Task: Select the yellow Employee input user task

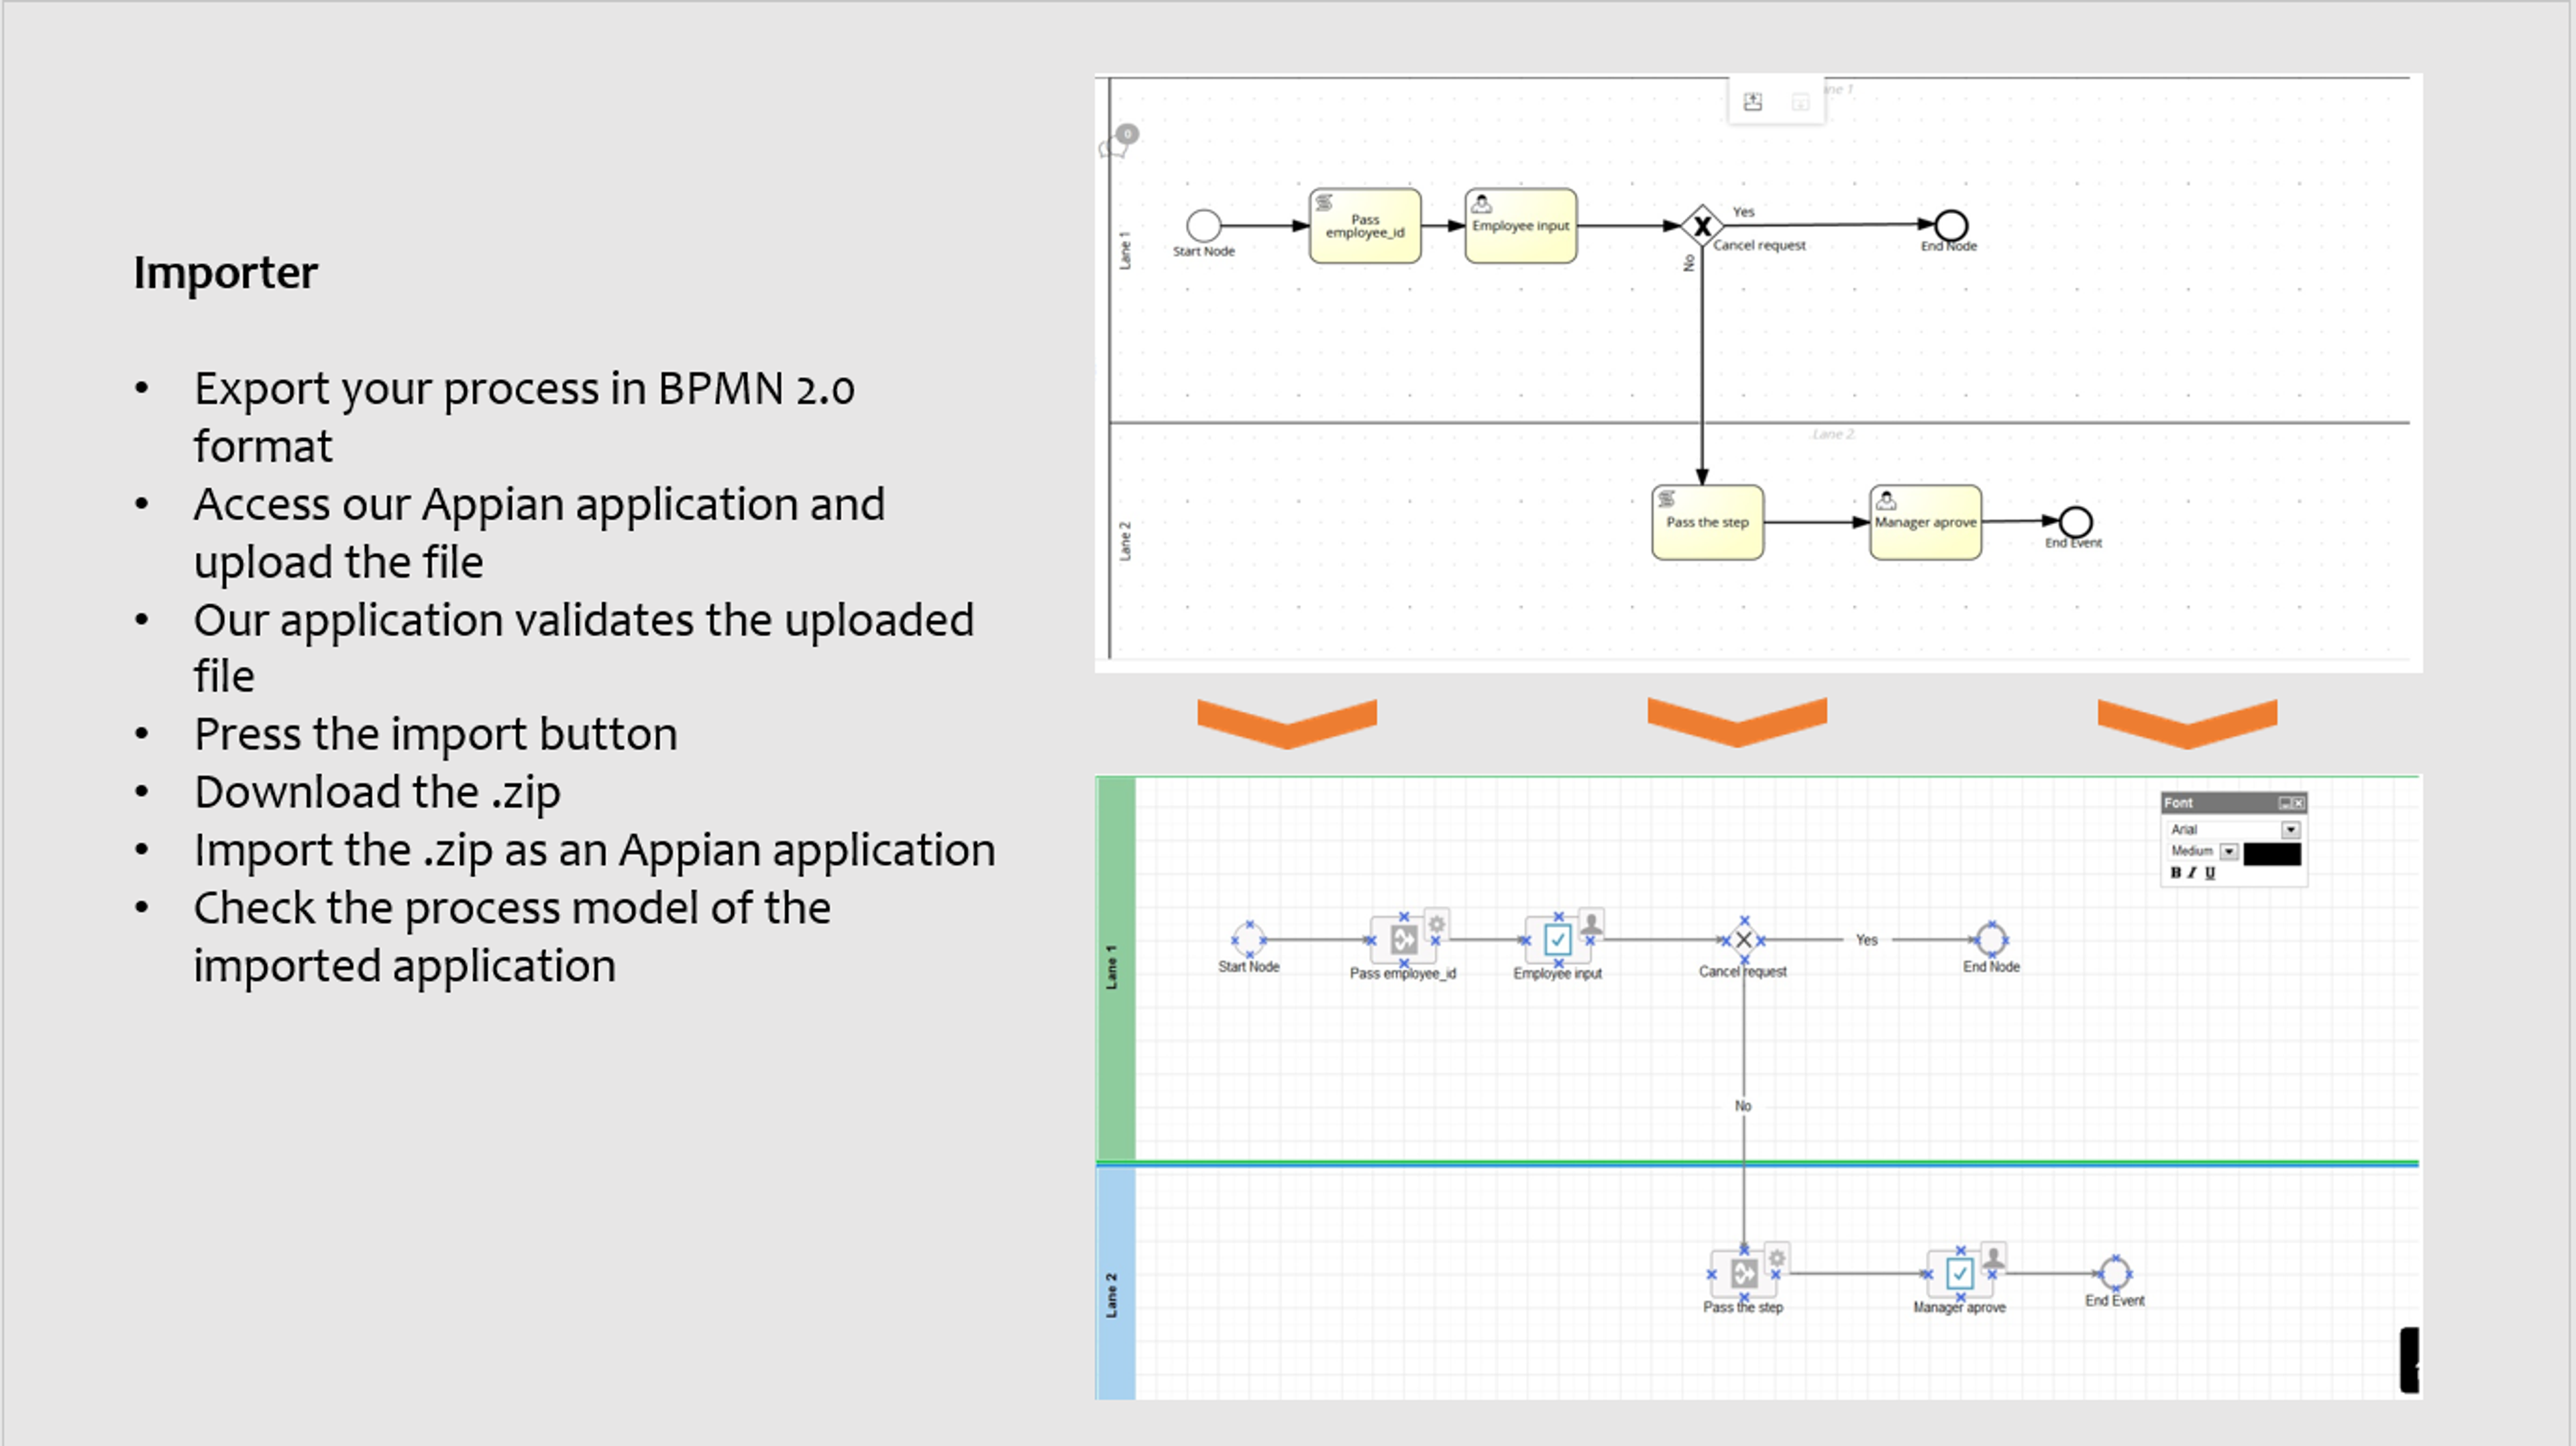Action: point(1520,226)
